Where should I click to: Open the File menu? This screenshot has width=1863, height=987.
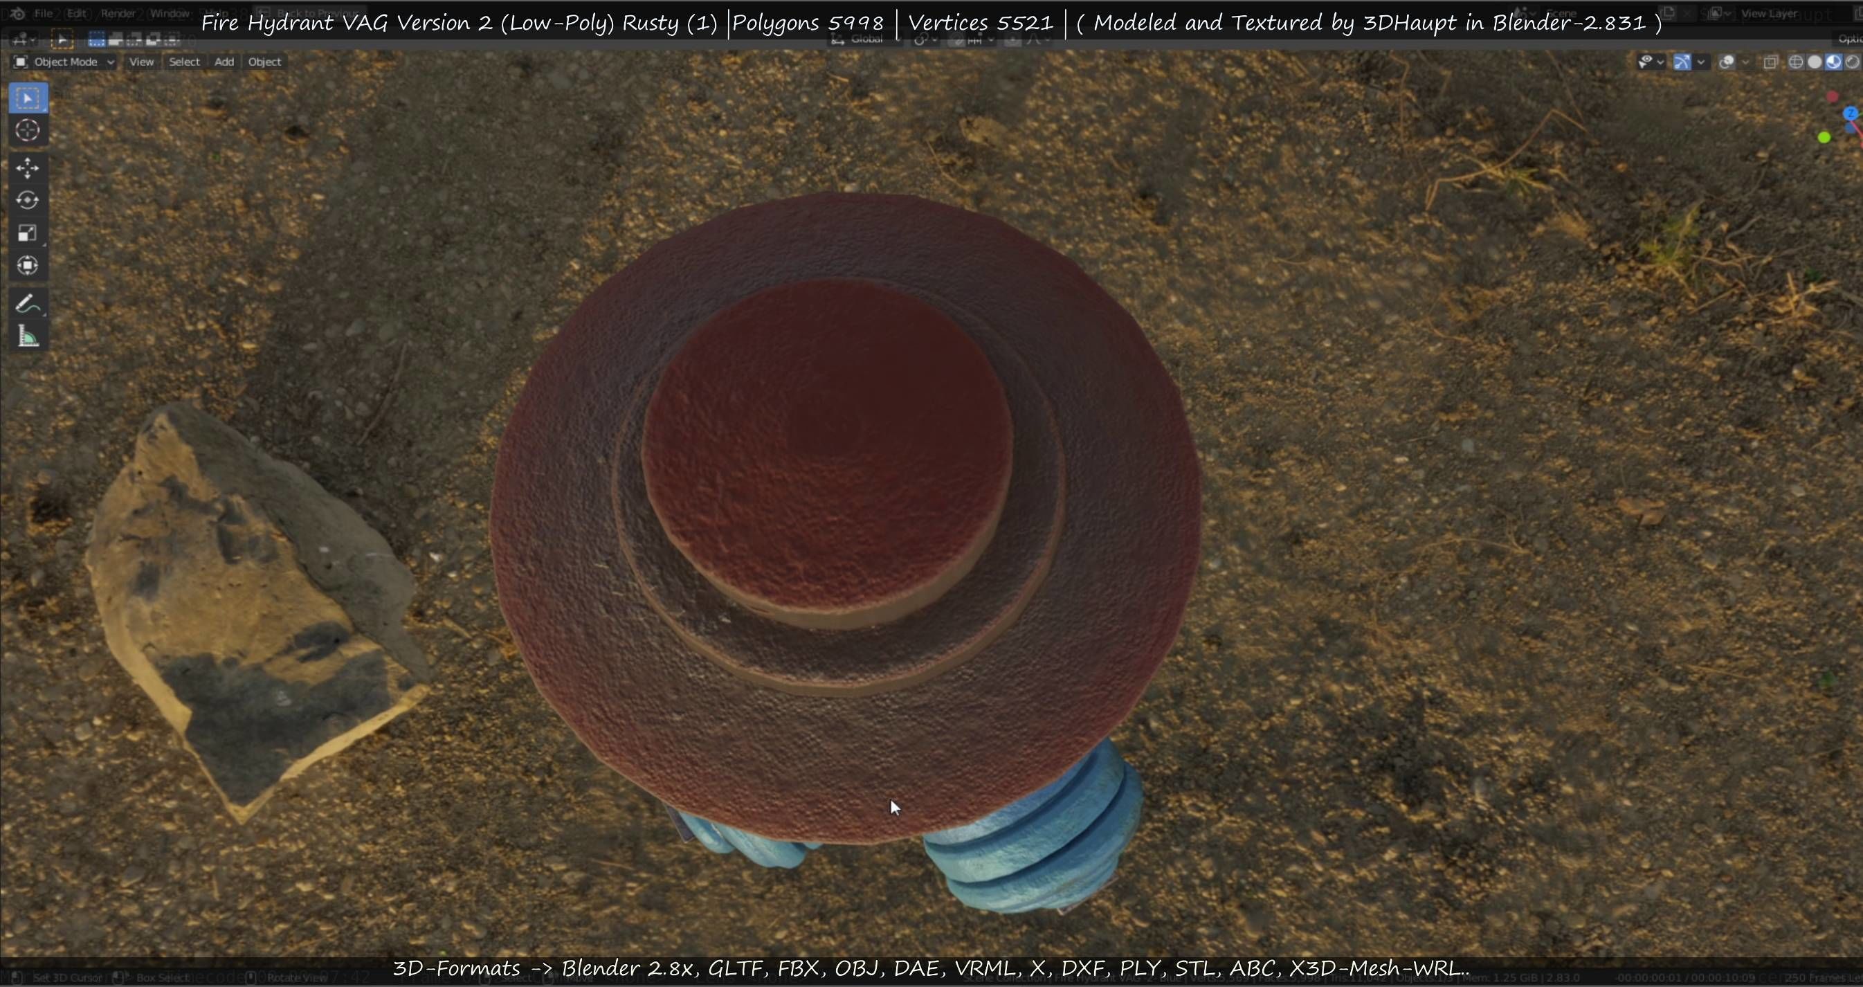click(x=44, y=13)
